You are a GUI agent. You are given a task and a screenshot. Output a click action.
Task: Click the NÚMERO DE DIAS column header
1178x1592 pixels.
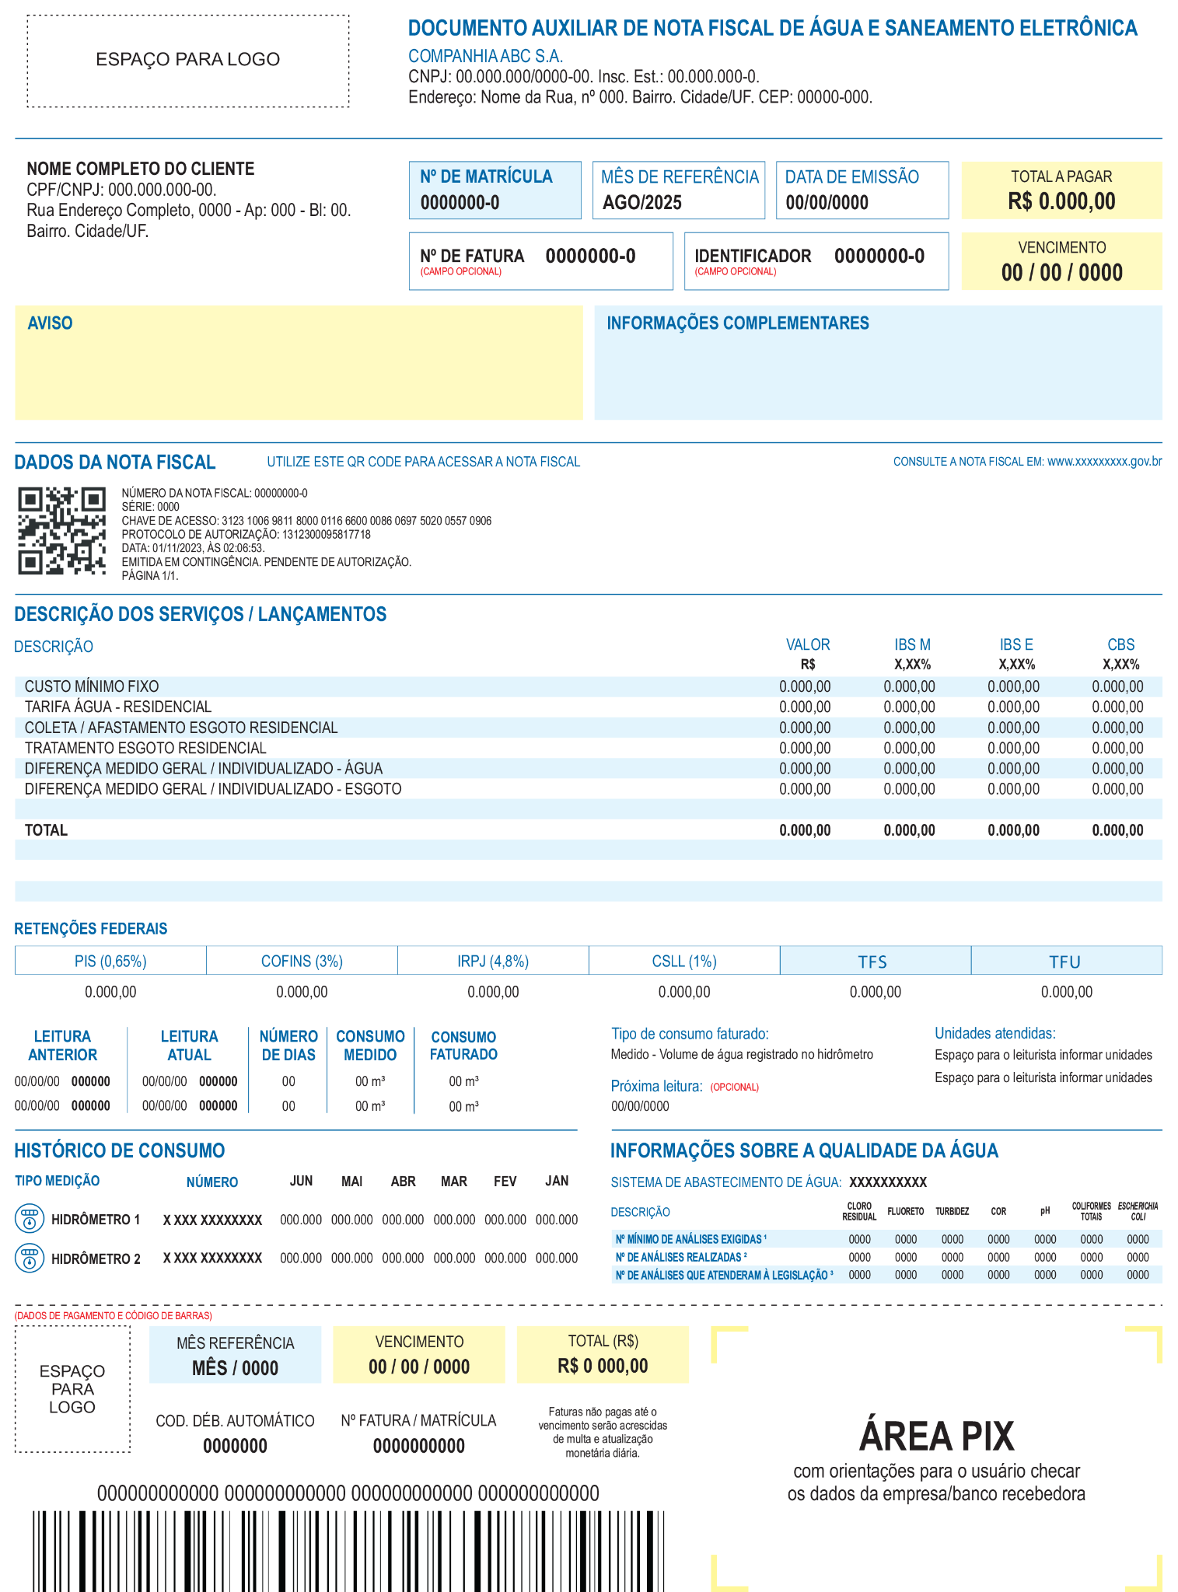288,1046
